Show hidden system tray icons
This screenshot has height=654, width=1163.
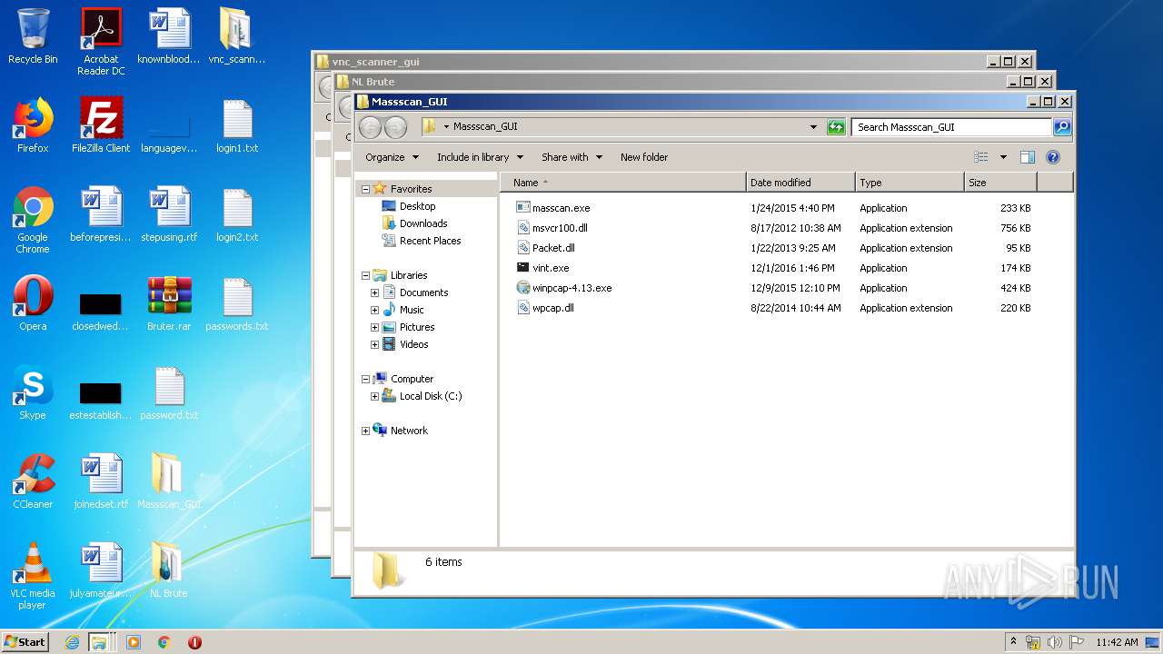tap(1013, 642)
